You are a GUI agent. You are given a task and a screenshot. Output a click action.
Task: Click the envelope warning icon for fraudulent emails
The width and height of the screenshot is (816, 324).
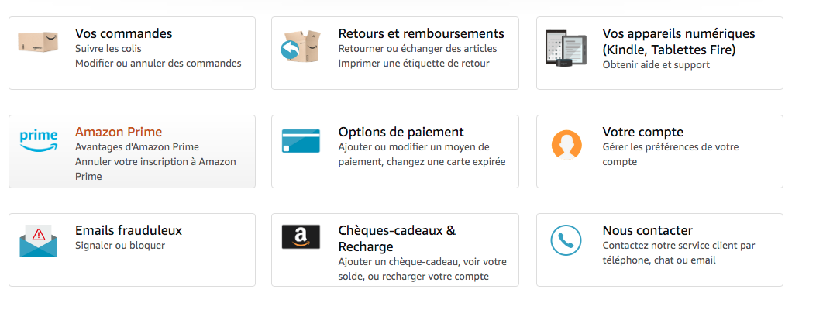tap(38, 240)
